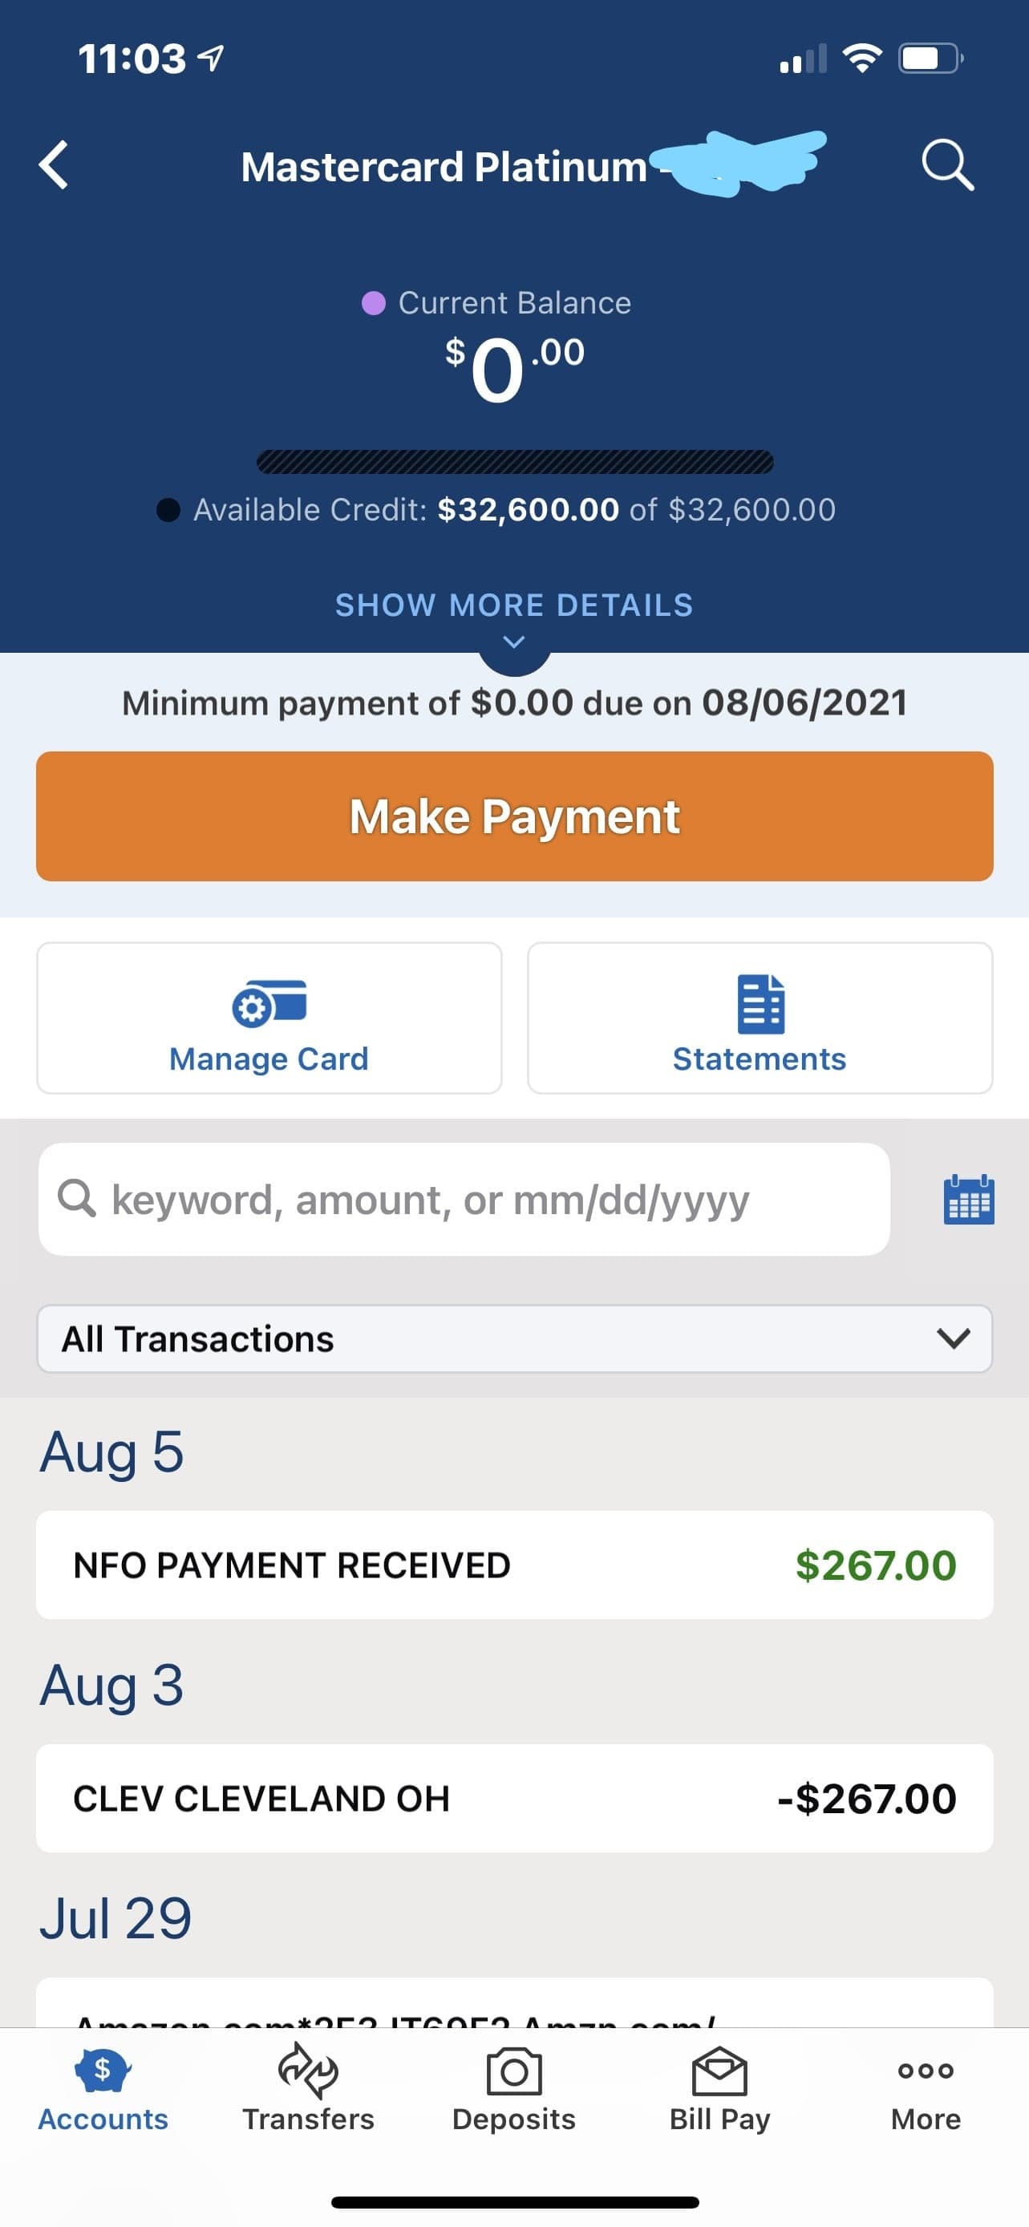1029x2227 pixels.
Task: Switch to the Transfers tab
Action: pyautogui.click(x=308, y=2071)
